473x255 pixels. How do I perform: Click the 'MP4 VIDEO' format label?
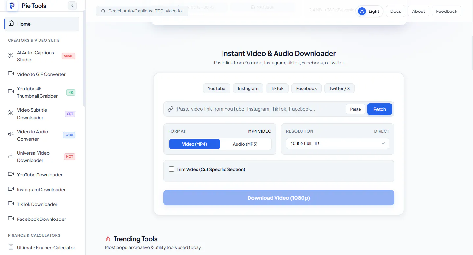pos(260,131)
